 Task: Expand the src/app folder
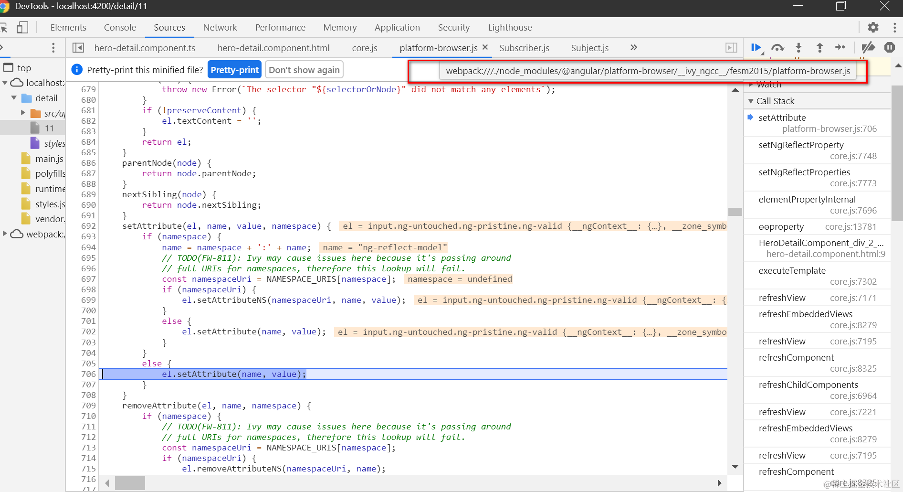[x=23, y=113]
